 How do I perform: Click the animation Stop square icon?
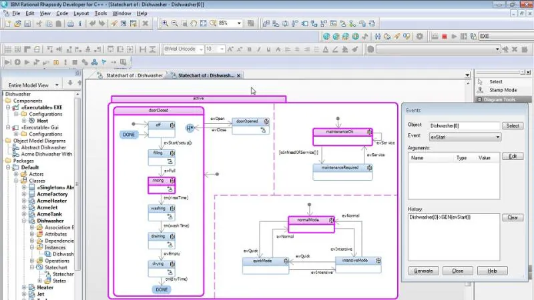(x=75, y=62)
